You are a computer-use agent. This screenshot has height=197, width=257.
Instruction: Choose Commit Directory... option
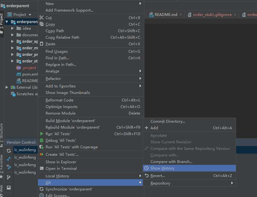pos(189,121)
